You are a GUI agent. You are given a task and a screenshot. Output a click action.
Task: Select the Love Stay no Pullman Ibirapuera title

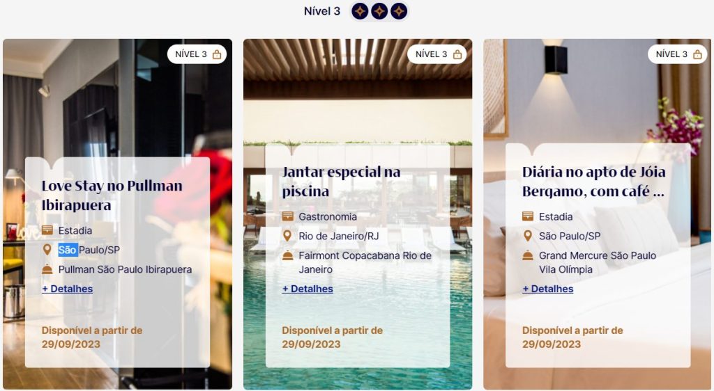pyautogui.click(x=112, y=195)
